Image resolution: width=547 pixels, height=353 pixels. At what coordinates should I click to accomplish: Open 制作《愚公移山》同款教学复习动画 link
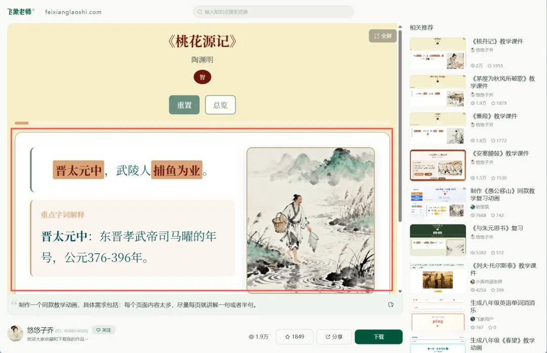(x=503, y=194)
